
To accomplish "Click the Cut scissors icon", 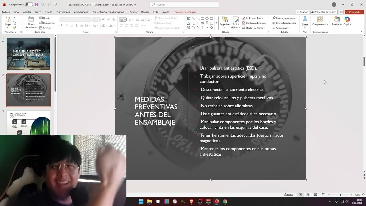I will click(15, 18).
